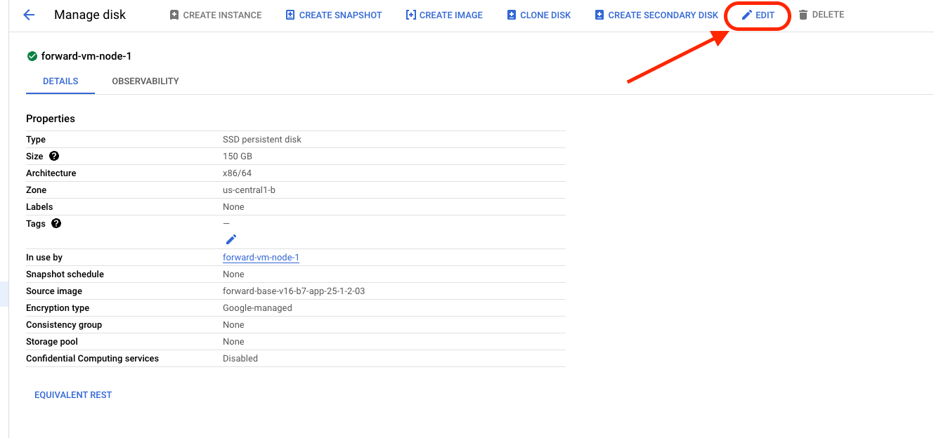Click the Create Instance toolbar button
Viewport: 934px width, 438px height.
coord(215,15)
